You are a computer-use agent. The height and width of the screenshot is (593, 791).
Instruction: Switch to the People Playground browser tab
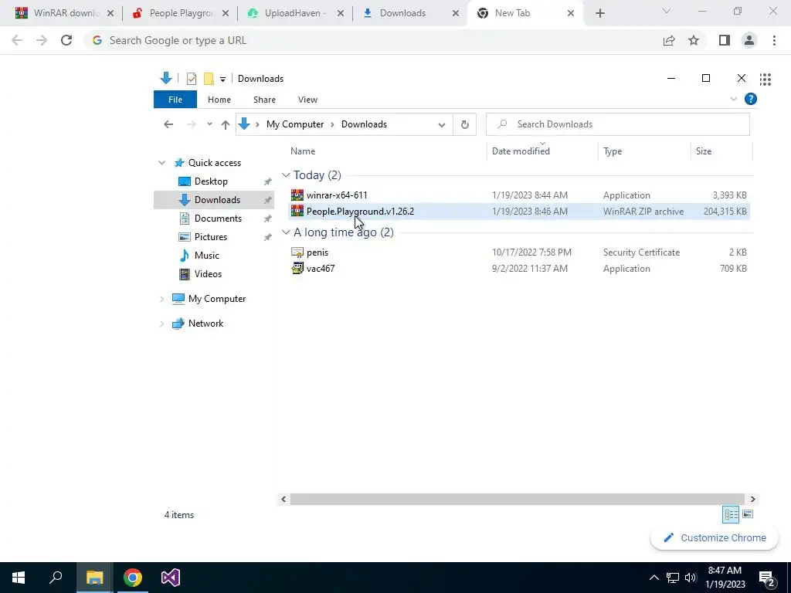[180, 13]
